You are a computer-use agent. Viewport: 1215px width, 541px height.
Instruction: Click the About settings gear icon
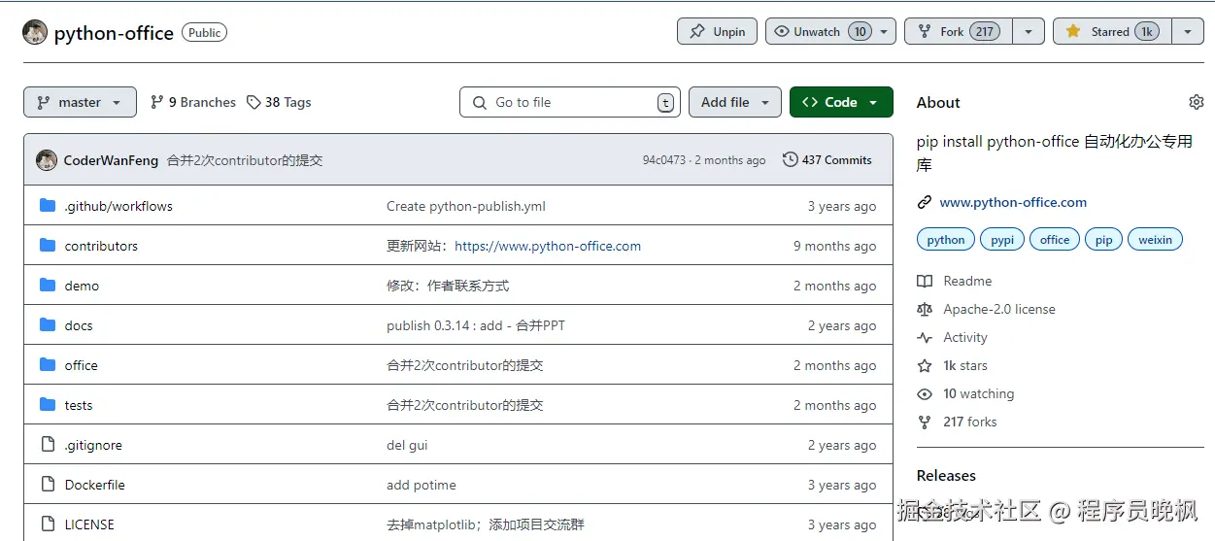[1196, 102]
